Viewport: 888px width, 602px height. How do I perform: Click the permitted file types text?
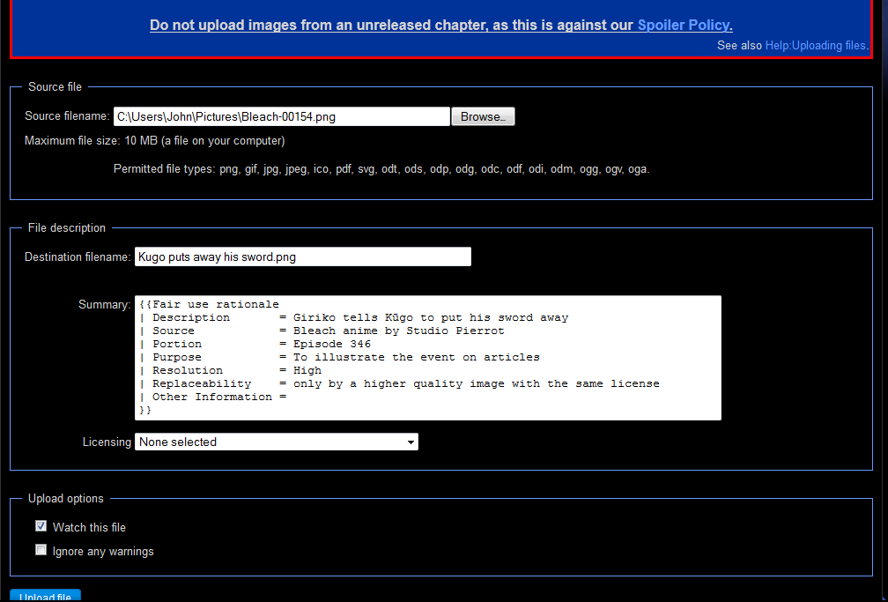(381, 169)
